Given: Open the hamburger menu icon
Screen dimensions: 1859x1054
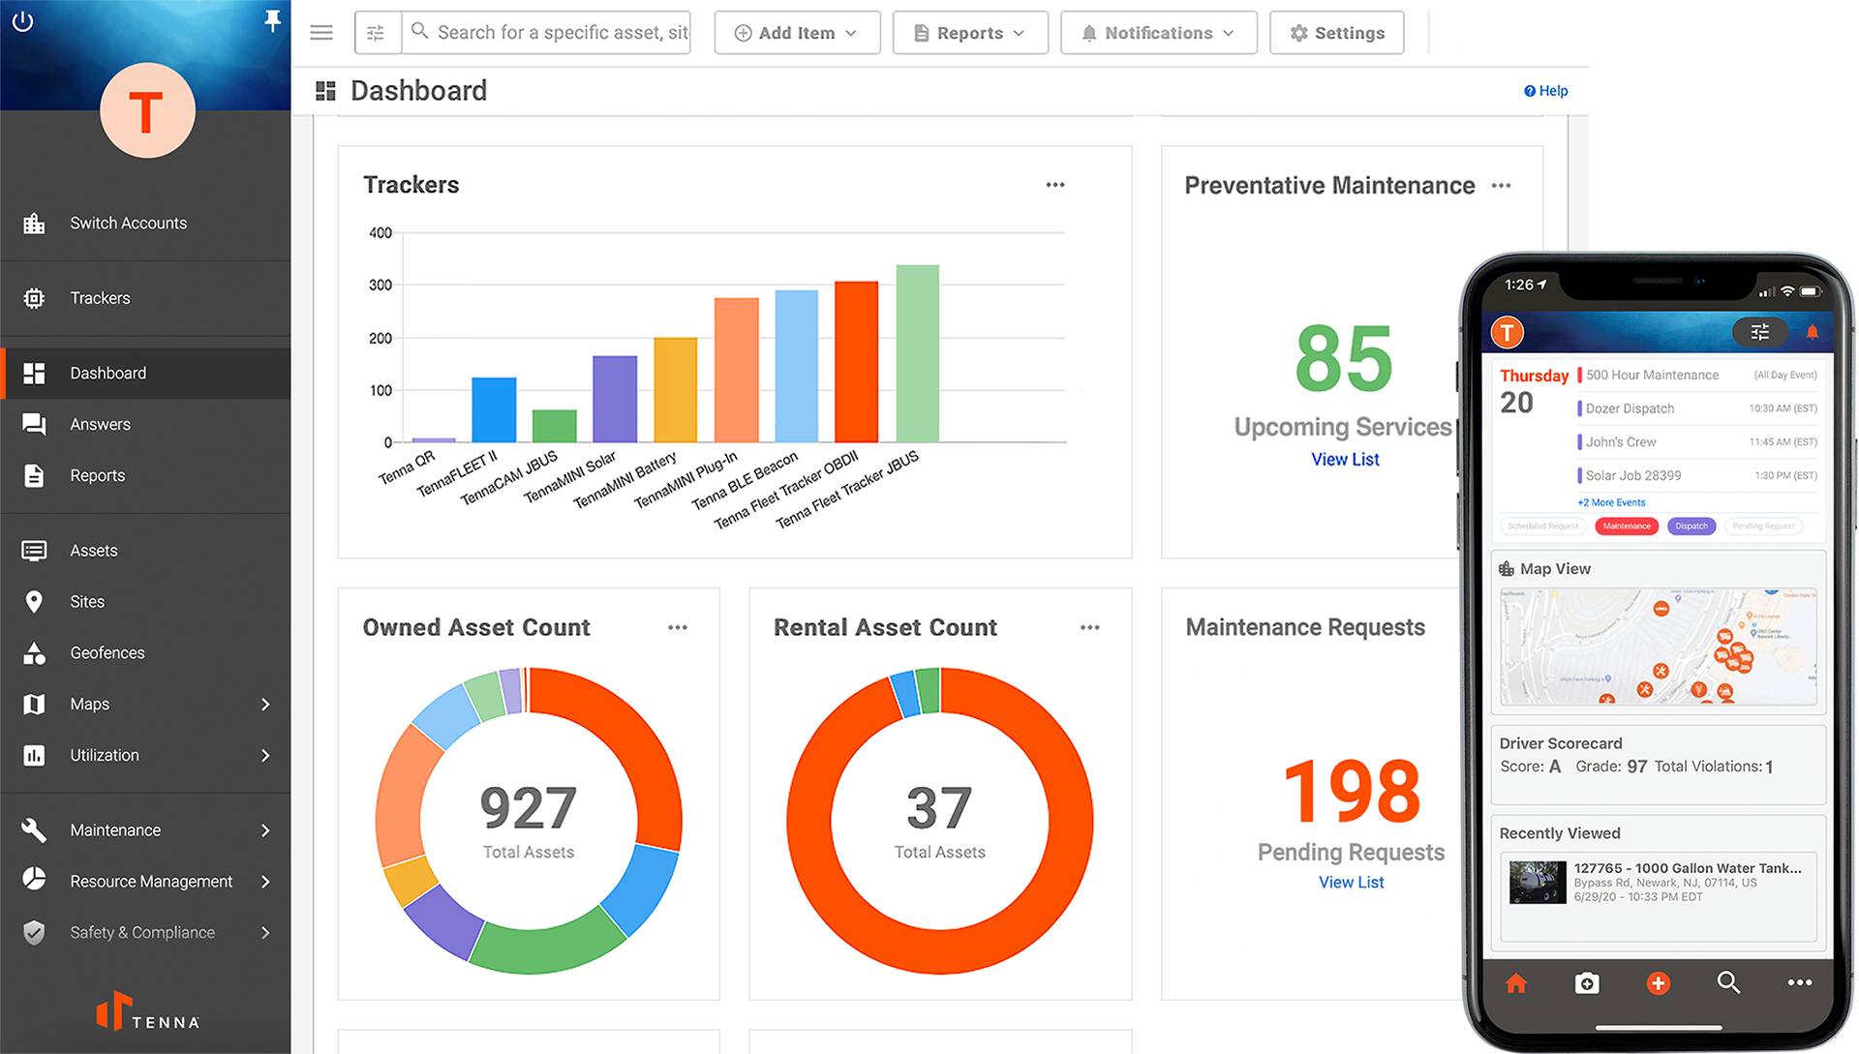Looking at the screenshot, I should [321, 33].
